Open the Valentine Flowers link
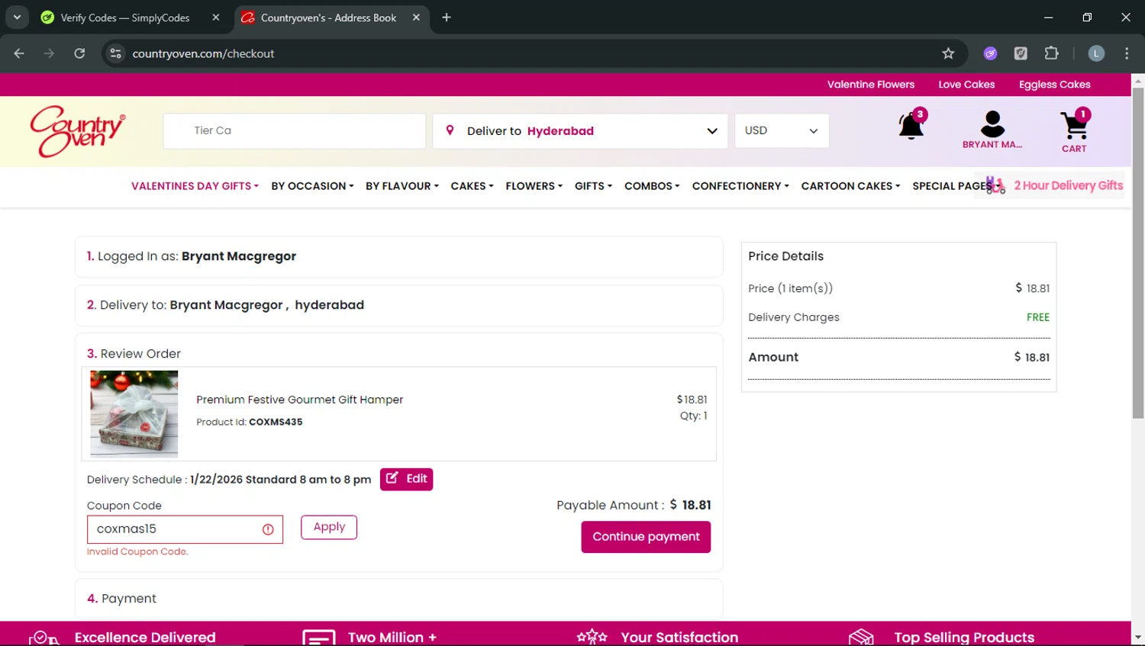This screenshot has width=1145, height=646. (x=871, y=85)
